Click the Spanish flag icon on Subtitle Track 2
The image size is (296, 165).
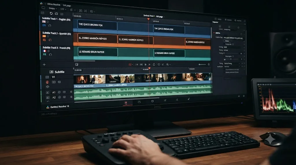[44, 36]
